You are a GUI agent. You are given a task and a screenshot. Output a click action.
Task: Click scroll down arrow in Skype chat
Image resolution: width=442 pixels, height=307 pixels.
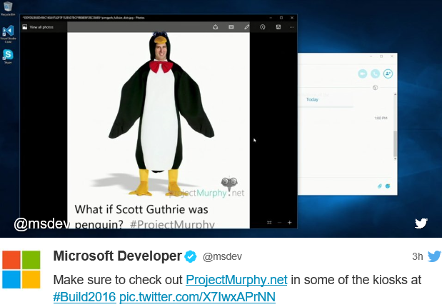[x=395, y=158]
